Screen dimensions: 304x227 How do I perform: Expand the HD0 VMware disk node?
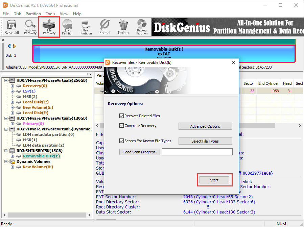pos(7,80)
